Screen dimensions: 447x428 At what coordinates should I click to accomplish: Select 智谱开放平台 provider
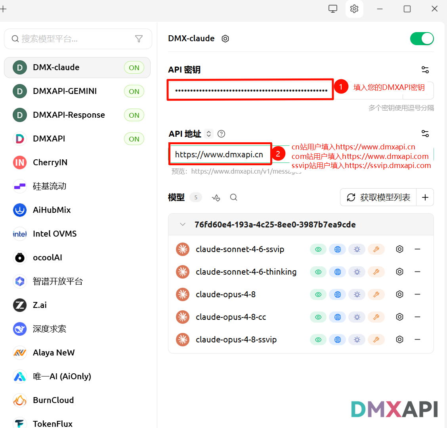(x=77, y=281)
